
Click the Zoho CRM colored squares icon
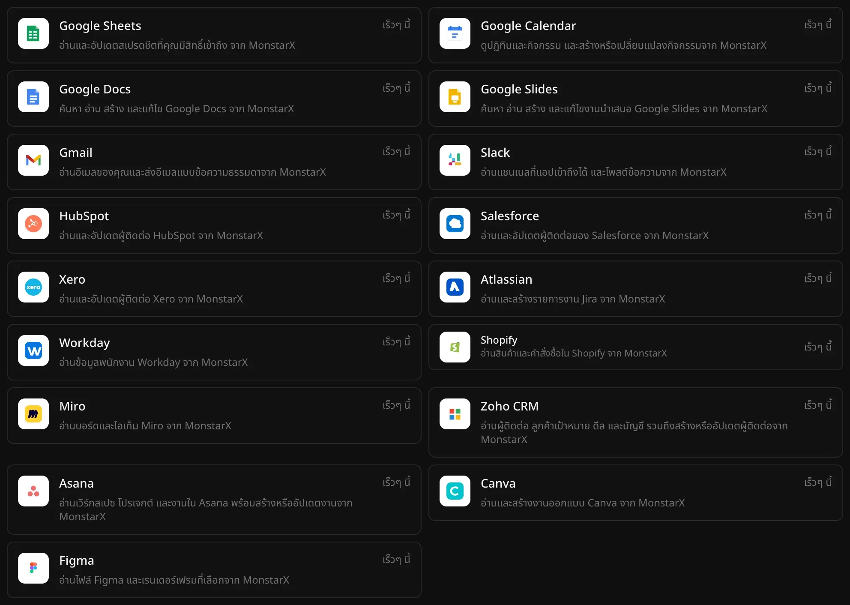click(x=455, y=414)
